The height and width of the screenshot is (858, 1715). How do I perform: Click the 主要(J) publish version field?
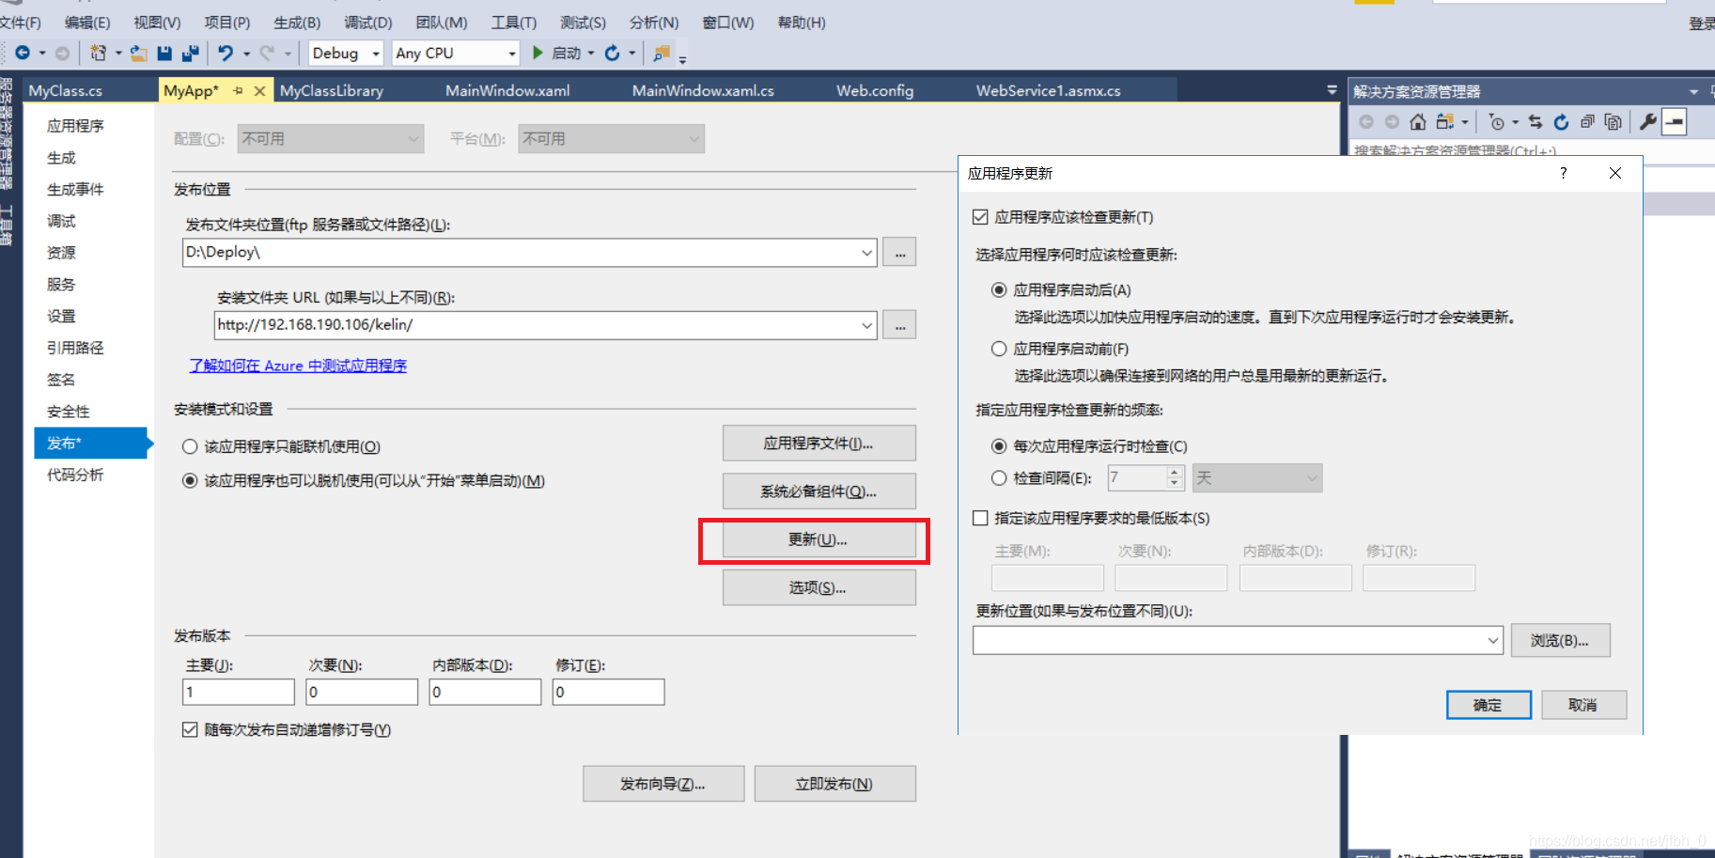(239, 693)
